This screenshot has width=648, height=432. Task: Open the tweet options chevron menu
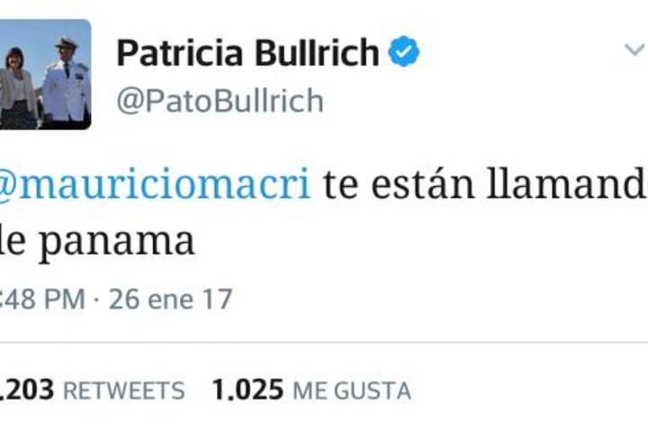click(x=634, y=50)
